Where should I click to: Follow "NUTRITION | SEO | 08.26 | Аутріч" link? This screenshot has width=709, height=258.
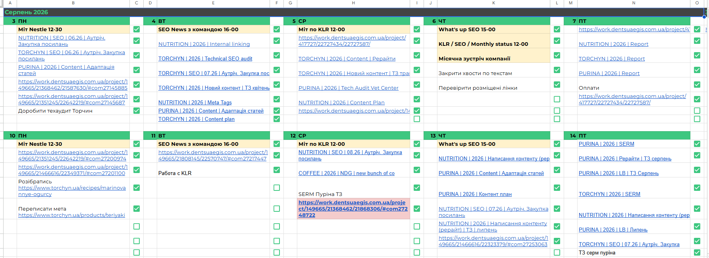click(x=350, y=156)
